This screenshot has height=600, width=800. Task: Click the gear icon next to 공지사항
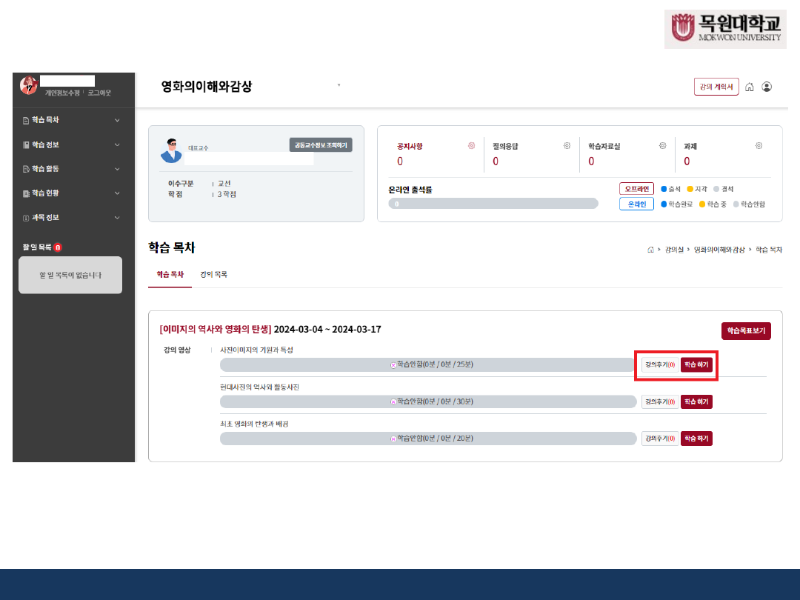(471, 146)
